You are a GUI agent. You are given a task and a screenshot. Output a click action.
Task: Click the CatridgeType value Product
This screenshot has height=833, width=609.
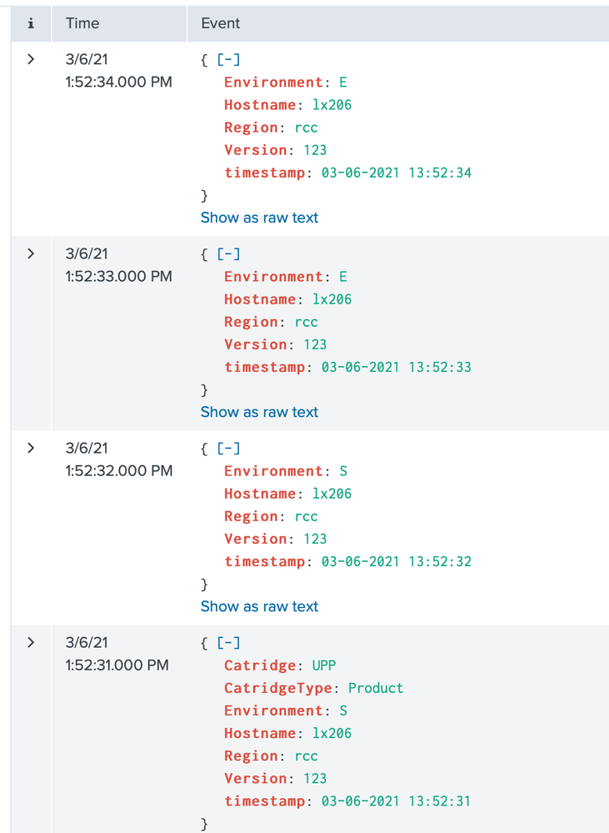376,688
